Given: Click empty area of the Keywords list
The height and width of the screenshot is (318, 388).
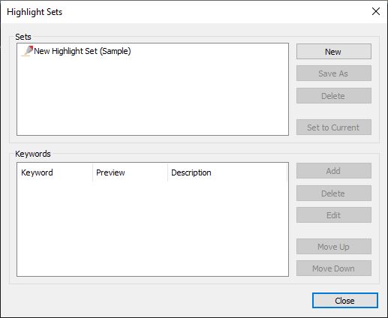Looking at the screenshot, I should click(152, 229).
